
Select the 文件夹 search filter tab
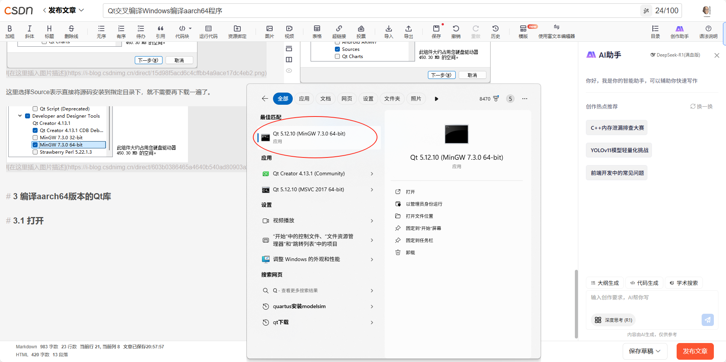[392, 99]
